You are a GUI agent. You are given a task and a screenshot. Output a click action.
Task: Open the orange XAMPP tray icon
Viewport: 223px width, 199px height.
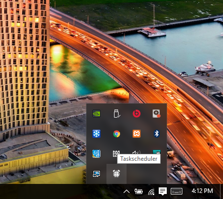point(137,134)
